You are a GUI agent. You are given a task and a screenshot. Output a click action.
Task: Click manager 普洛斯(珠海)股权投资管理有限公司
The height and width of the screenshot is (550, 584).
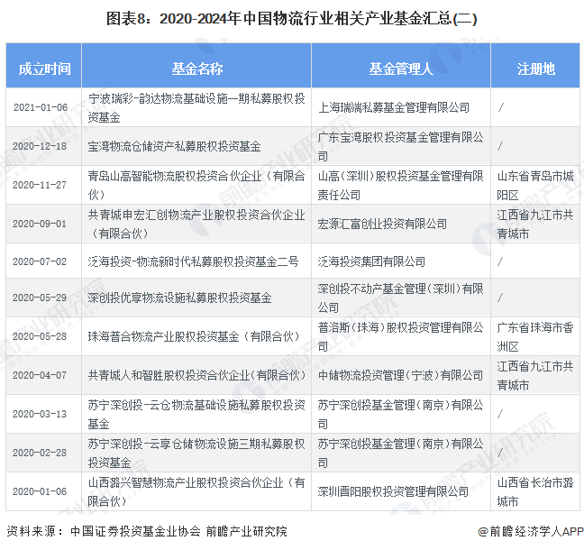(401, 336)
